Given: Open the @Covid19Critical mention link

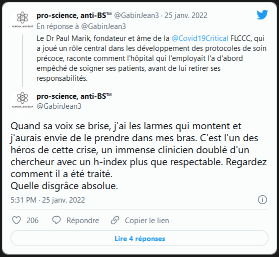Looking at the screenshot, I should [x=200, y=38].
